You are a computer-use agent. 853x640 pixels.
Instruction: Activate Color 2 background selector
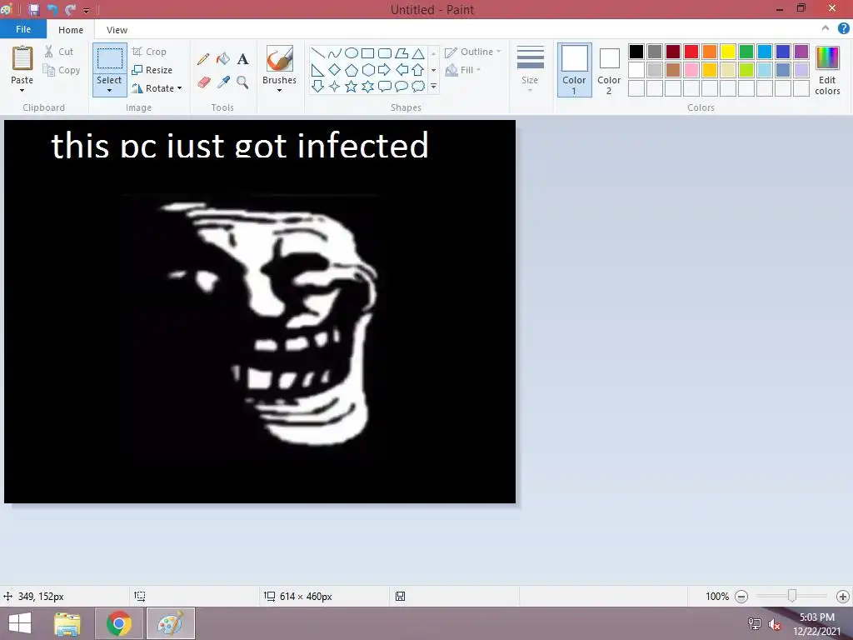pos(609,70)
